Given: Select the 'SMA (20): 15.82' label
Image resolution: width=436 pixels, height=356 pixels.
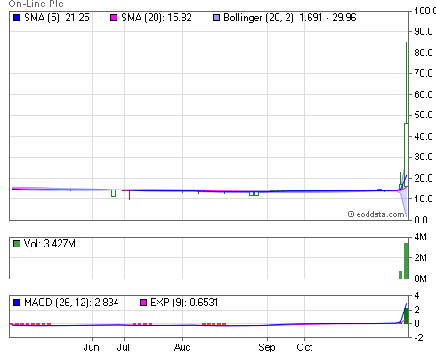Looking at the screenshot, I should (157, 18).
